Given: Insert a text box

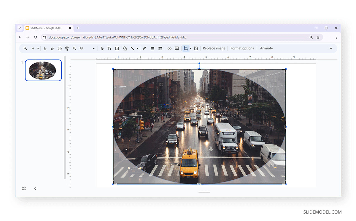Looking at the screenshot, I should click(x=109, y=48).
